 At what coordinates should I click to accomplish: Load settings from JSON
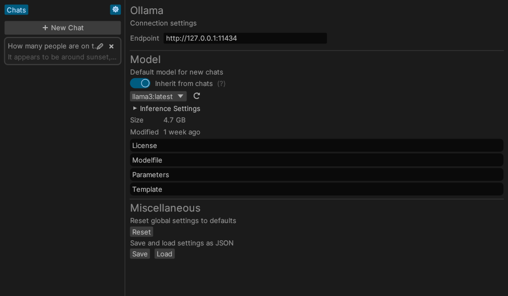click(x=164, y=254)
